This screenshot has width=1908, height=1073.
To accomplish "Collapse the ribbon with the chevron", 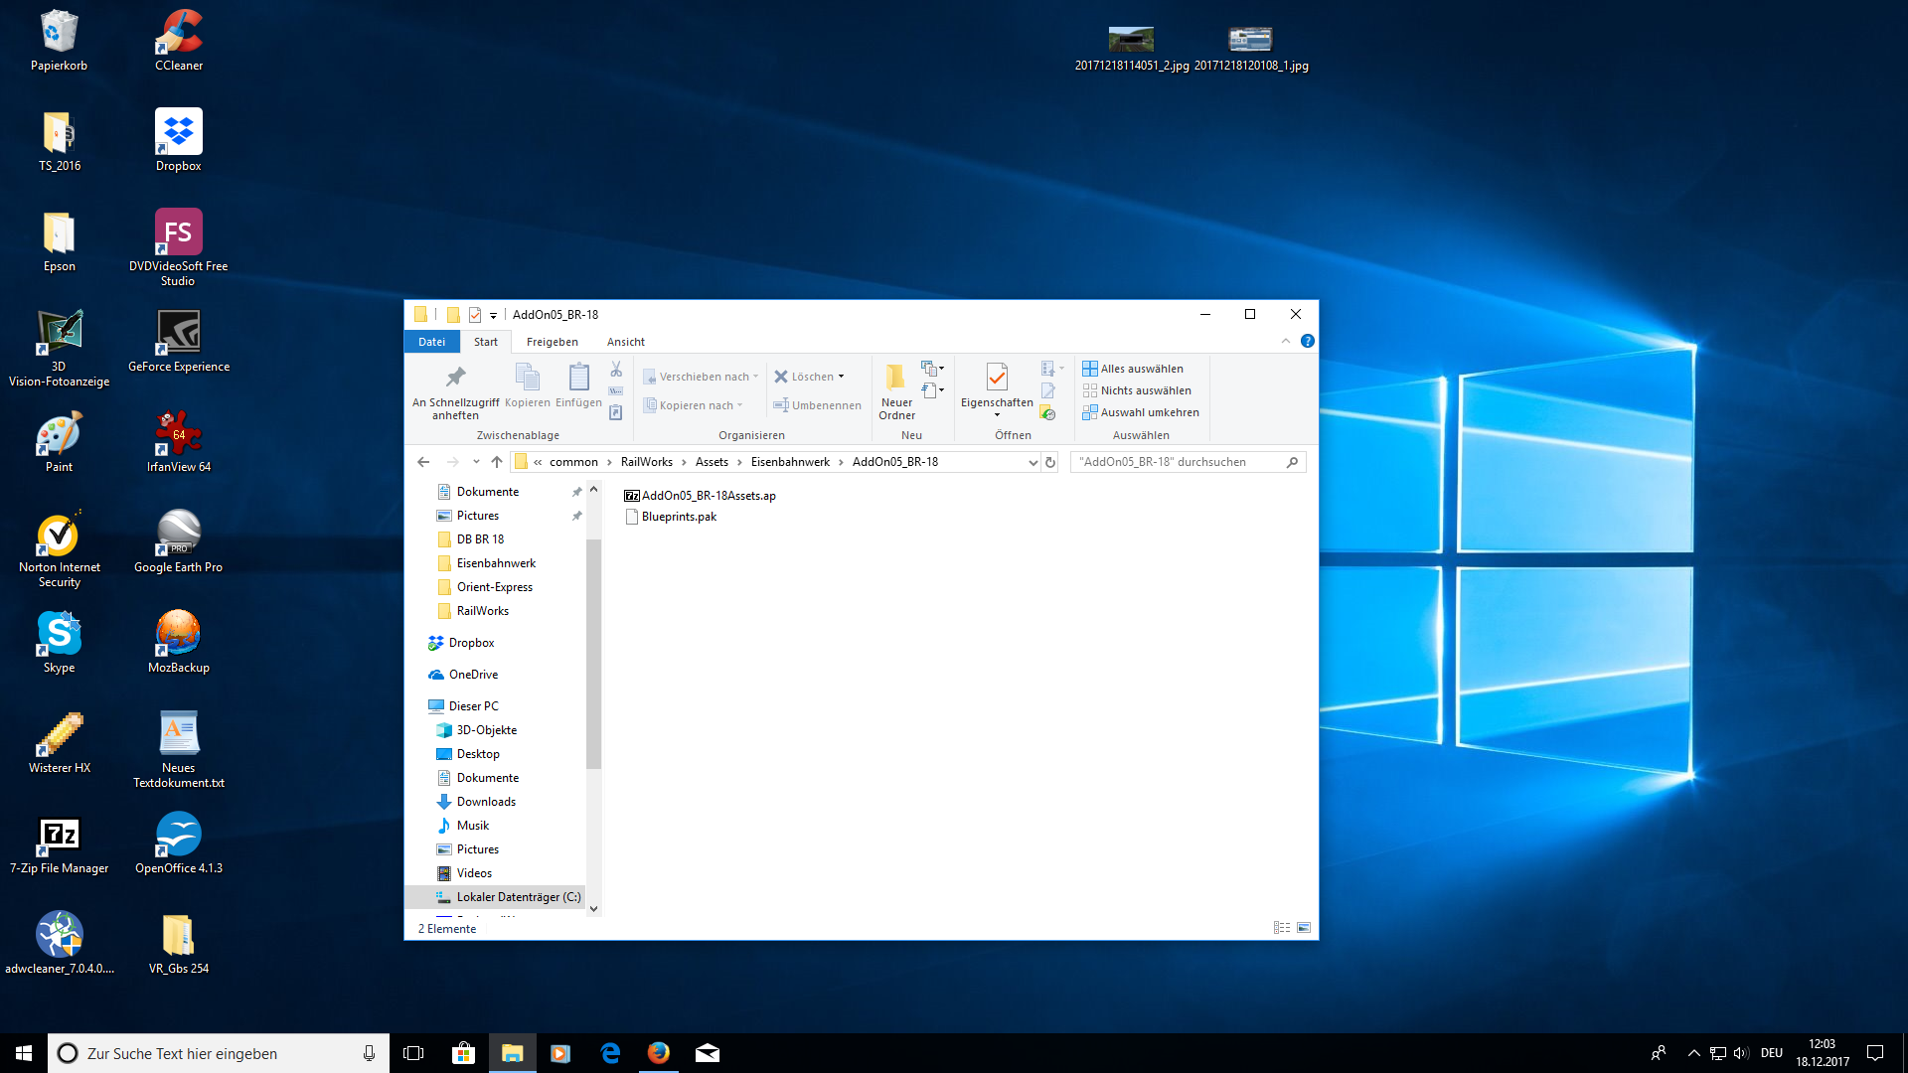I will click(x=1286, y=341).
